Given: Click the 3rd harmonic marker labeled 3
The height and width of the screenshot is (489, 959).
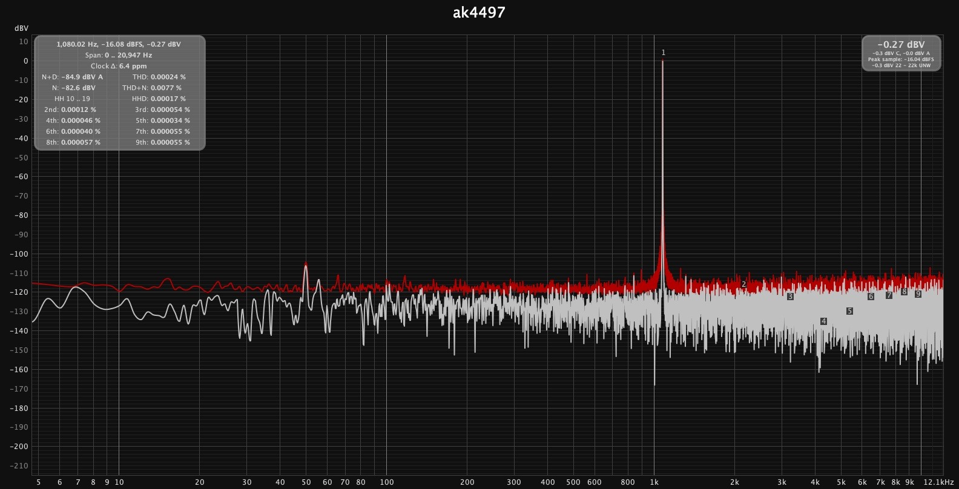Looking at the screenshot, I should click(790, 297).
